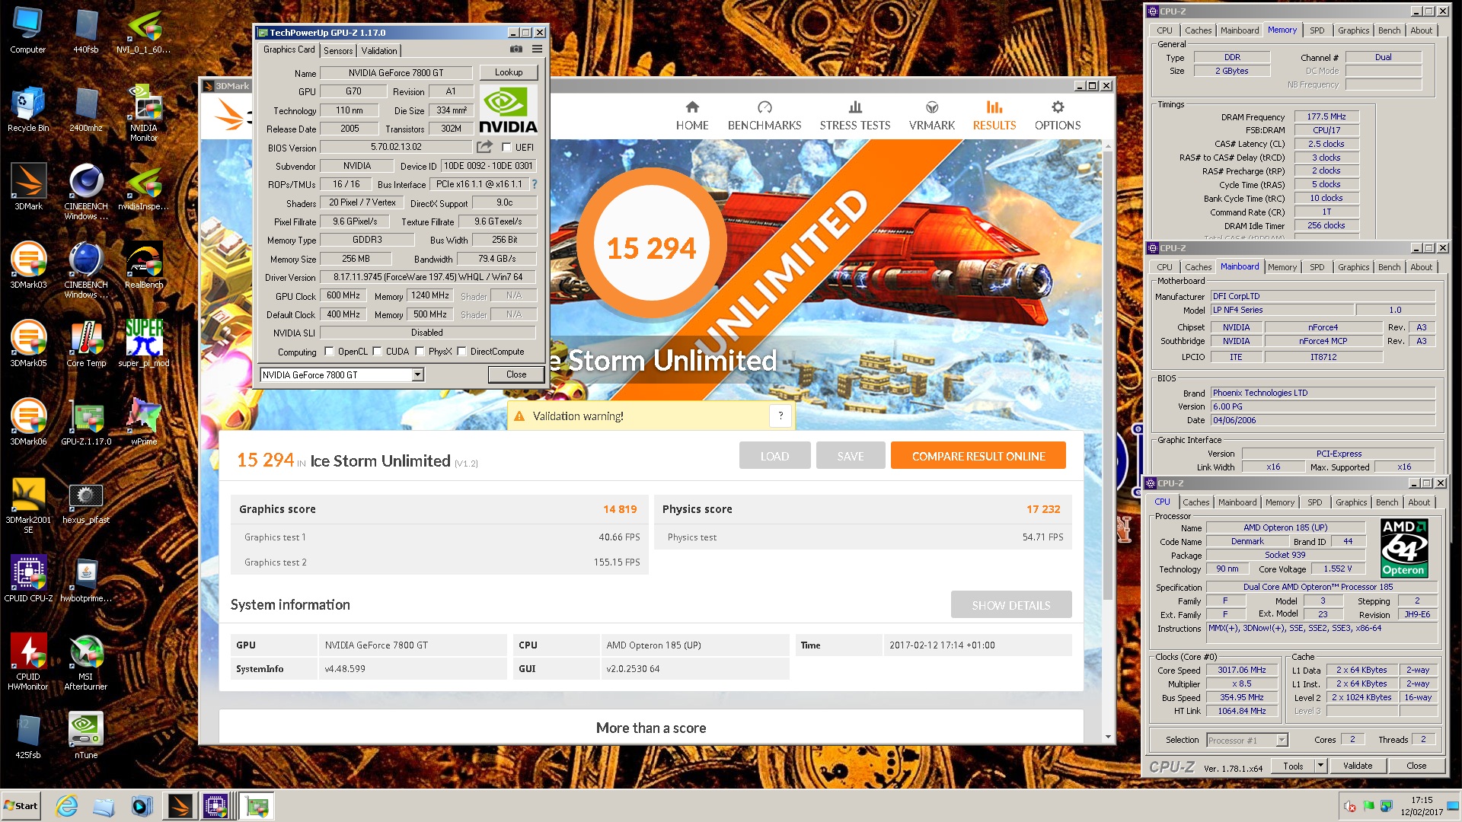
Task: Launch RealBench from the desktop
Action: tap(144, 265)
